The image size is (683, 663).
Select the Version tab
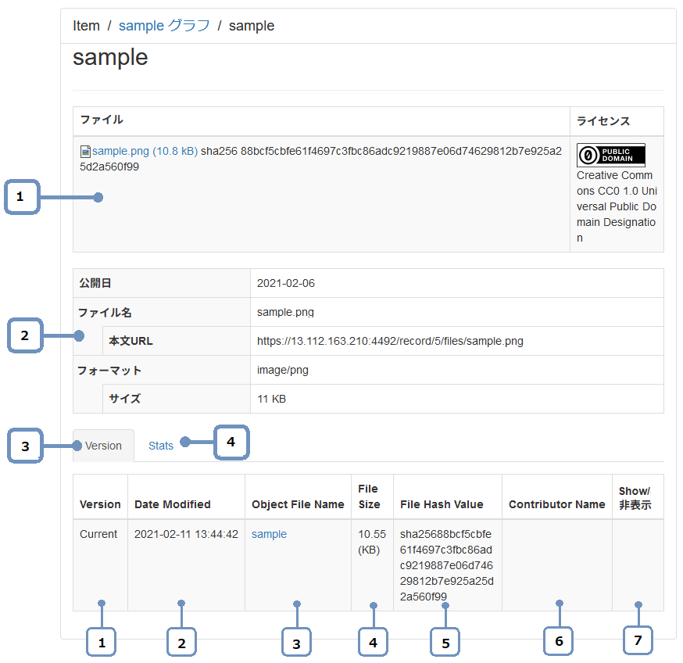click(x=103, y=446)
